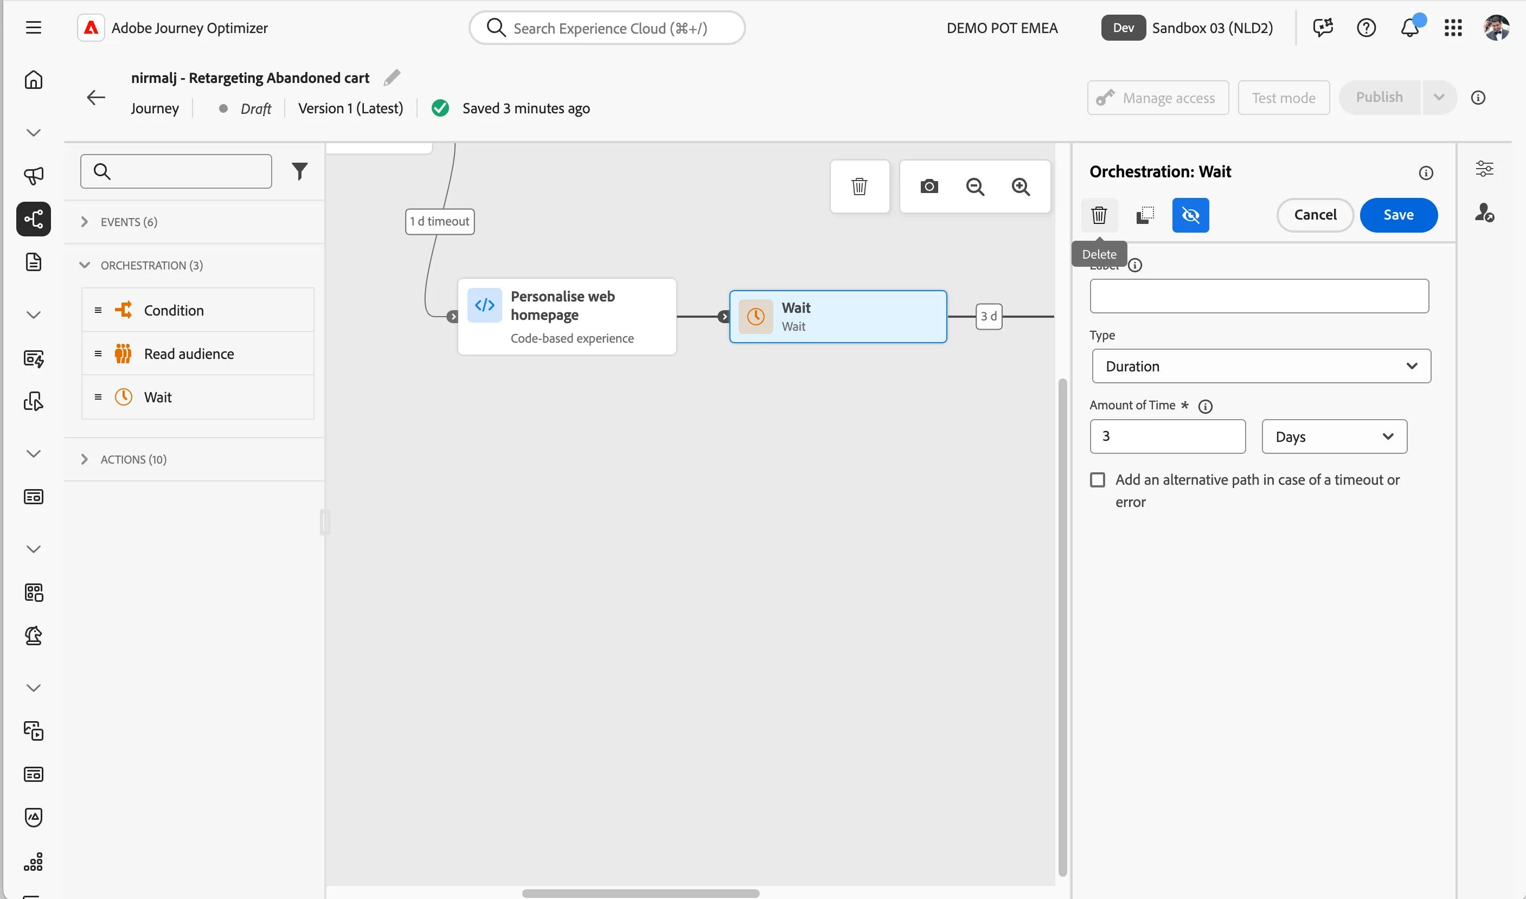This screenshot has height=899, width=1526.
Task: Copy the Wait activity using duplicate icon
Action: pos(1145,215)
